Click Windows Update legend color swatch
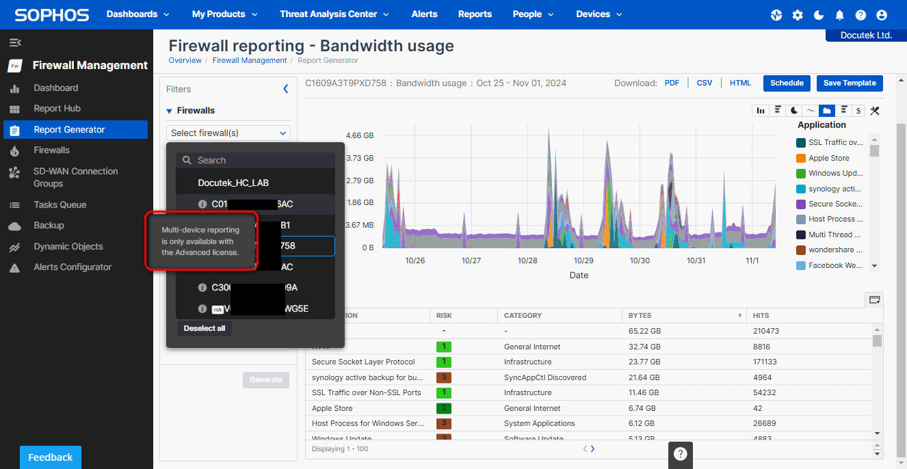Screen dimensions: 907x469 point(801,174)
